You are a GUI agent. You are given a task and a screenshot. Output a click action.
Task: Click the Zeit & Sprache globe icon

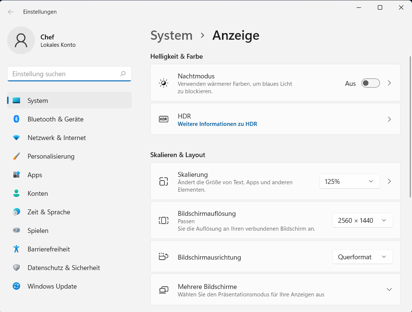coord(16,212)
